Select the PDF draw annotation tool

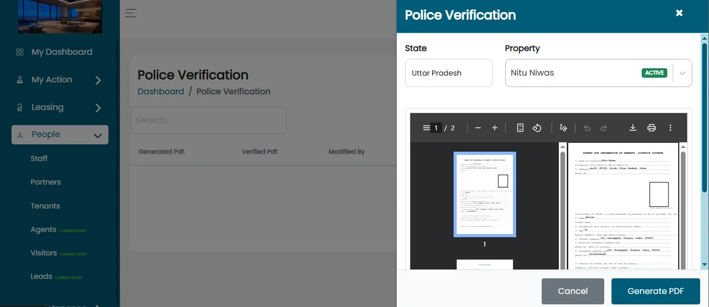click(563, 128)
